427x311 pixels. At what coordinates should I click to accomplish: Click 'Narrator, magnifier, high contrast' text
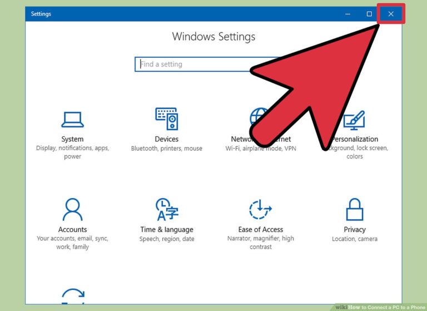click(x=261, y=243)
